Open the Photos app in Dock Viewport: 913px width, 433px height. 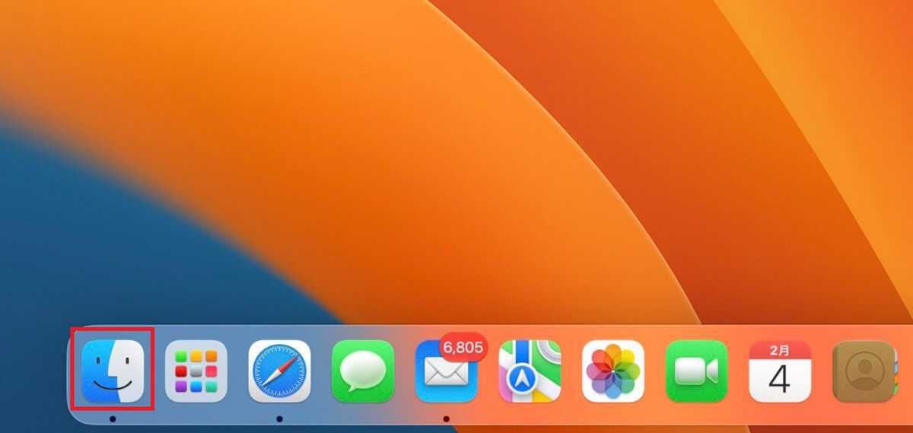pos(613,371)
